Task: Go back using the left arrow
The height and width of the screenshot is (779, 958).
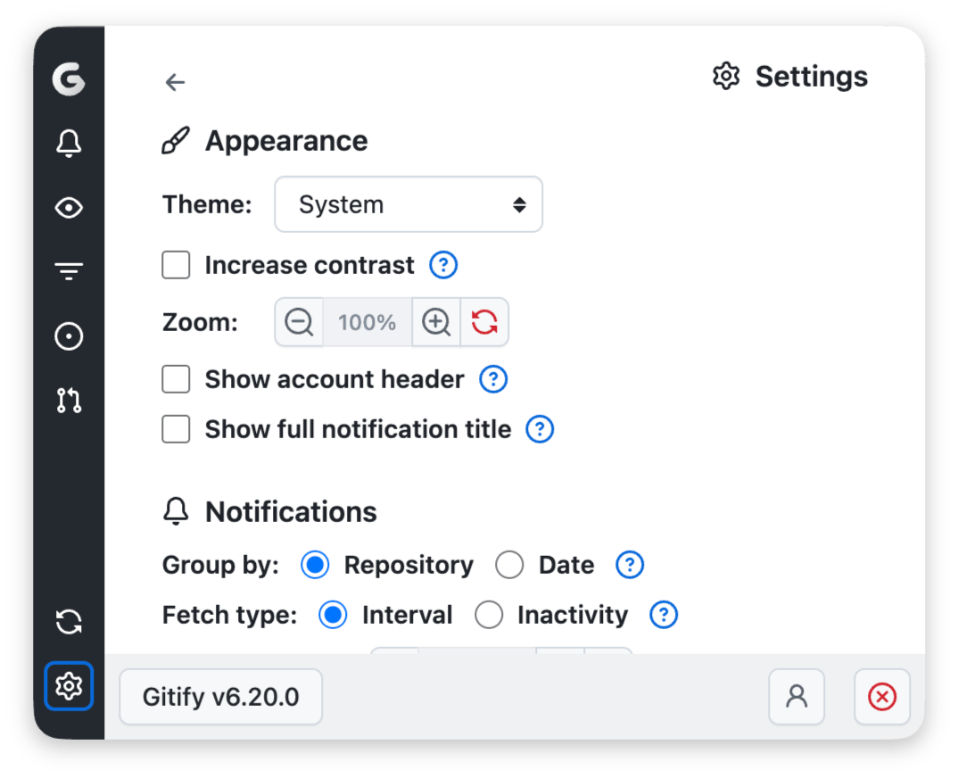Action: point(175,83)
